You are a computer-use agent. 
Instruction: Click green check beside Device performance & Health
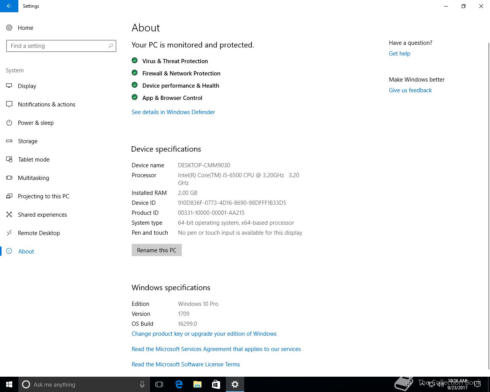pos(134,85)
